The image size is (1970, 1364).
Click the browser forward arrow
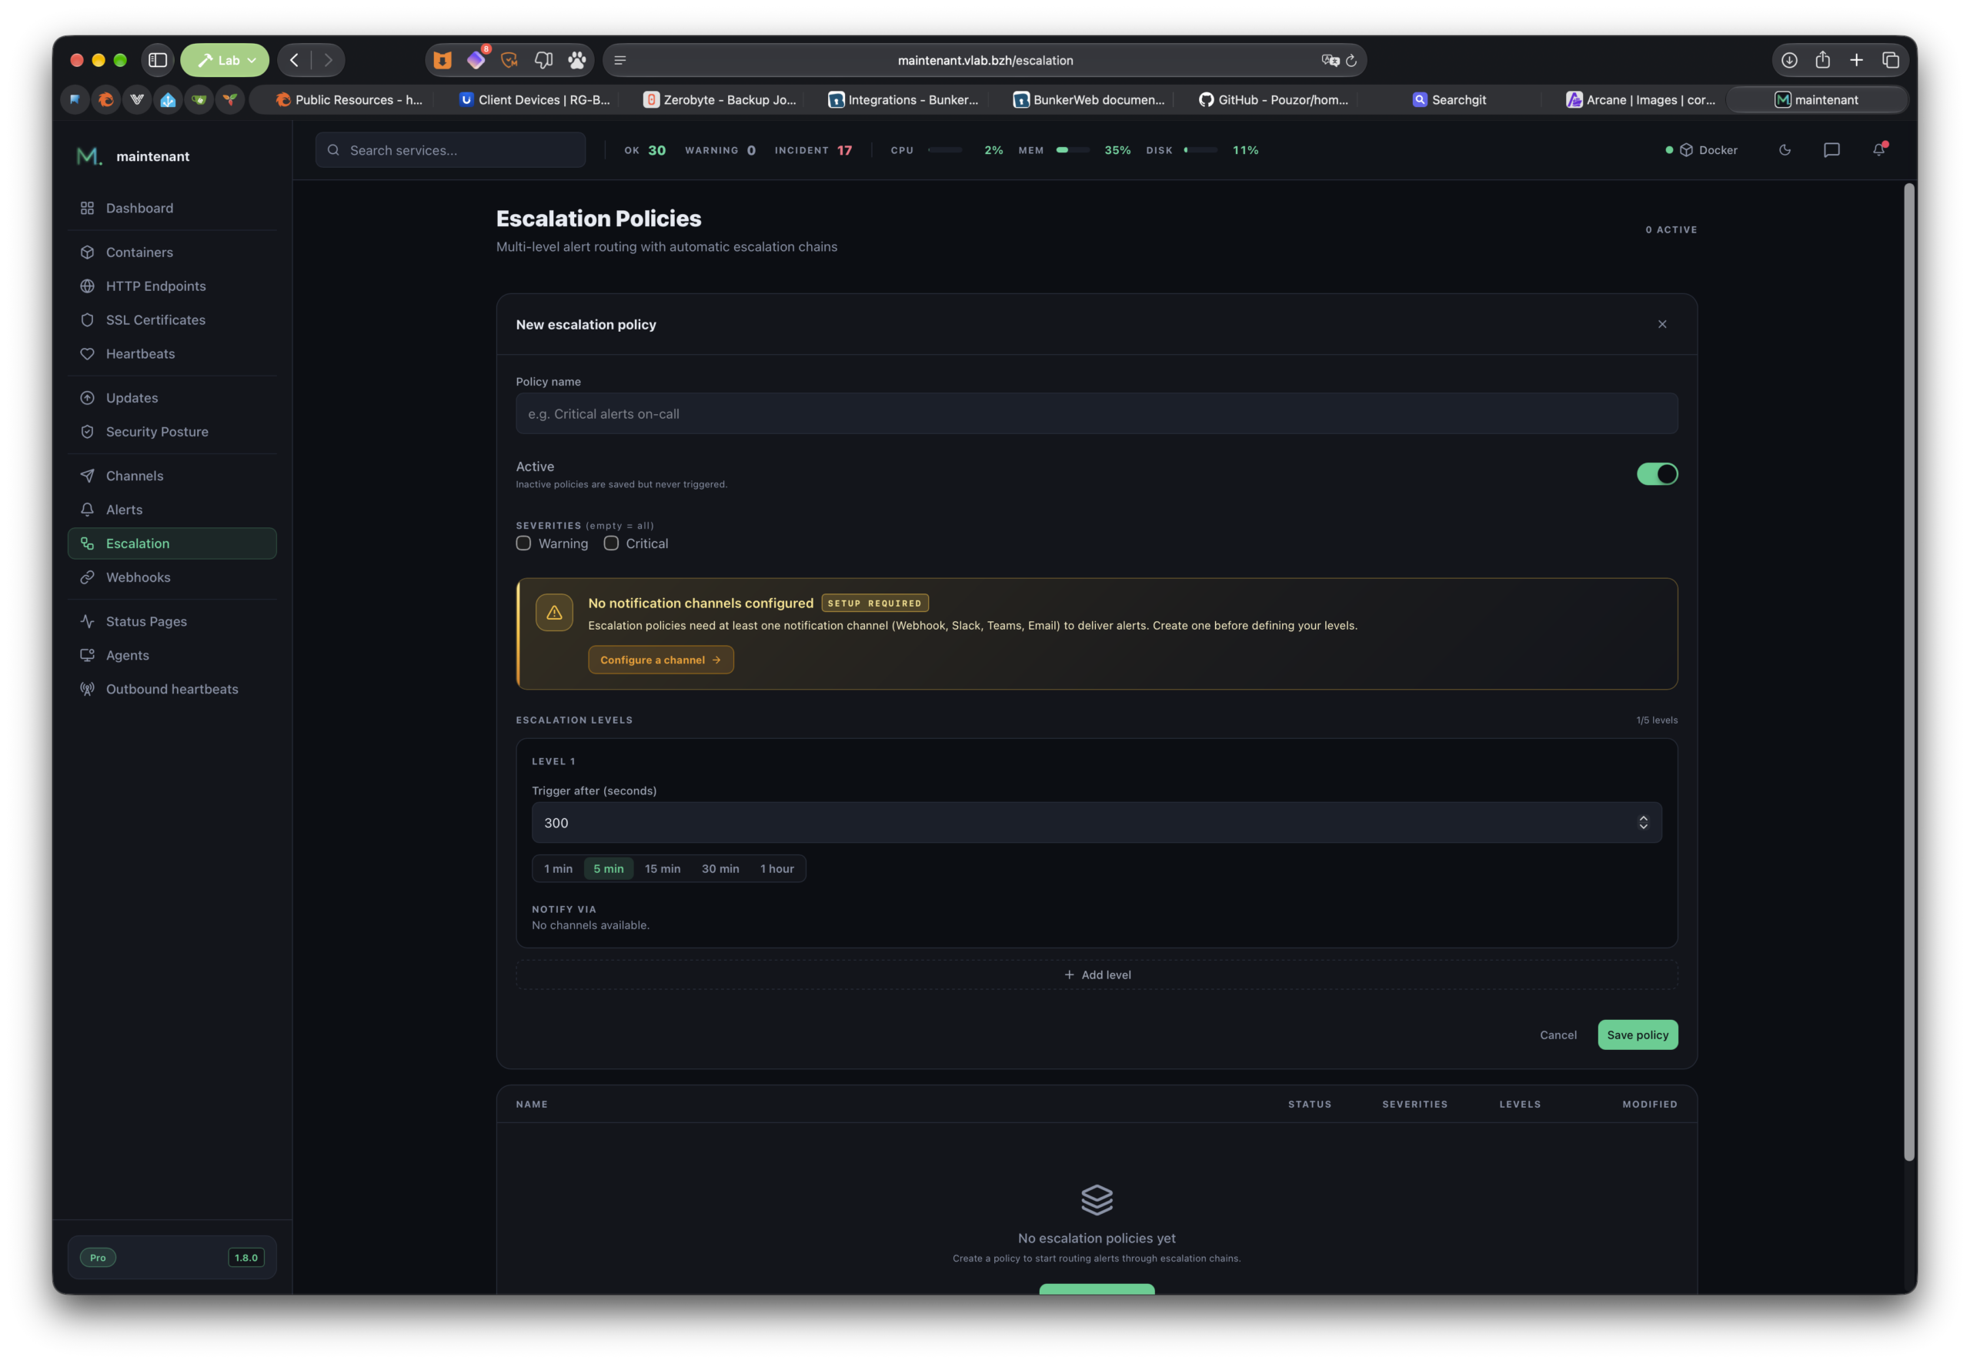[328, 60]
